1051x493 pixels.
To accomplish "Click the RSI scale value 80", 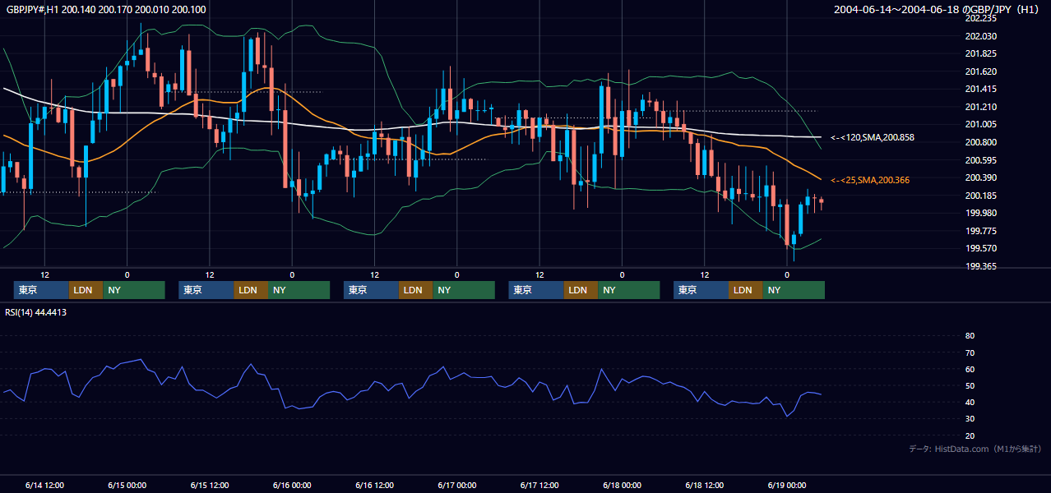I will (x=970, y=336).
